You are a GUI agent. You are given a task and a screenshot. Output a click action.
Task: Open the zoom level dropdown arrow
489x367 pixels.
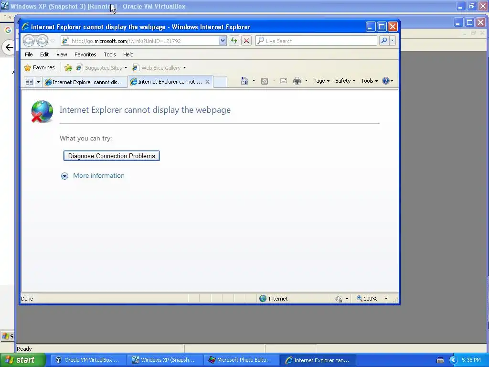coord(386,299)
